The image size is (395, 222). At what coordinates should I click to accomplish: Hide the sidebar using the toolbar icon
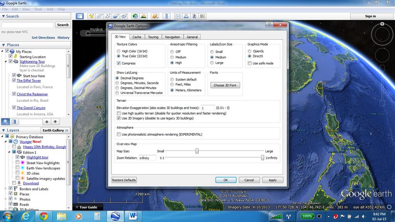tap(80, 16)
